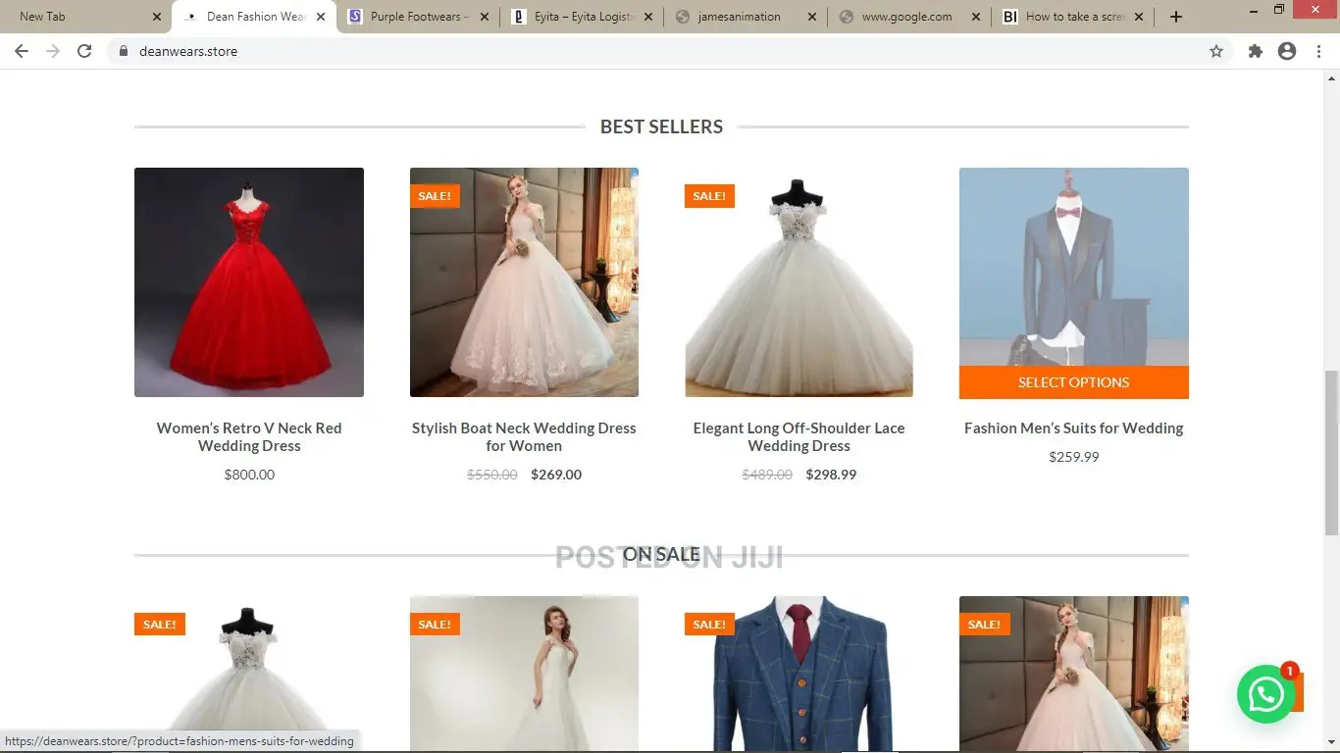Open Fashion Men's Suits for Wedding link
This screenshot has width=1340, height=753.
1073,428
